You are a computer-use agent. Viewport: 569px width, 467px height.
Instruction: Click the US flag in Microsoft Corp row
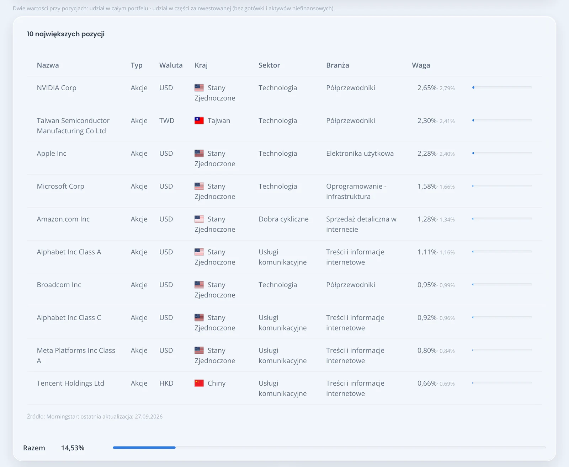pos(199,186)
